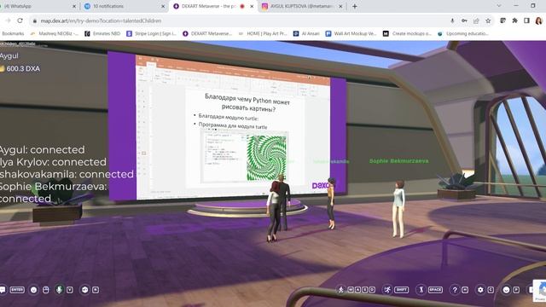The height and width of the screenshot is (307, 546).
Task: Click the share page icon in the address bar
Action: (x=476, y=20)
